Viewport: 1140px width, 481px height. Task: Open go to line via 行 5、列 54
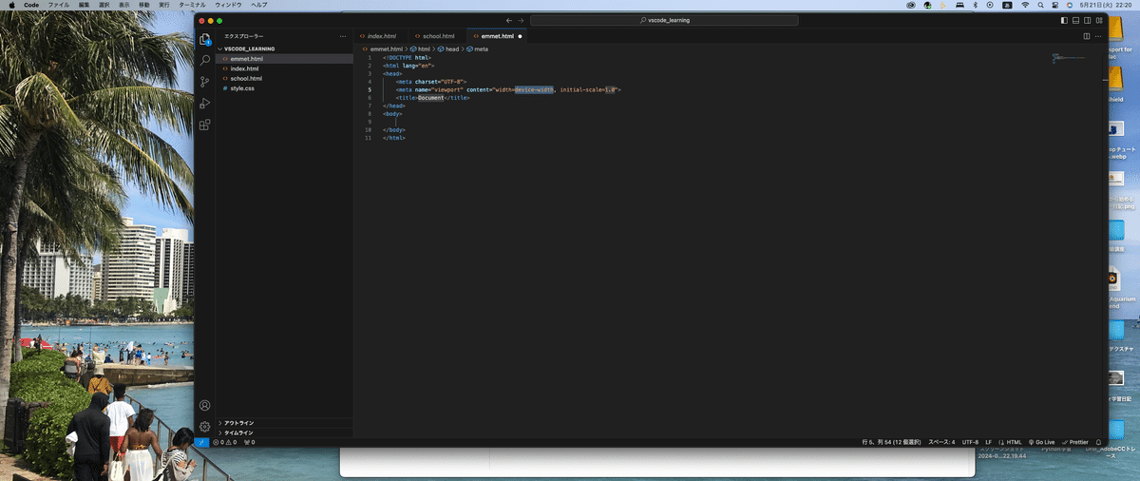click(x=891, y=442)
